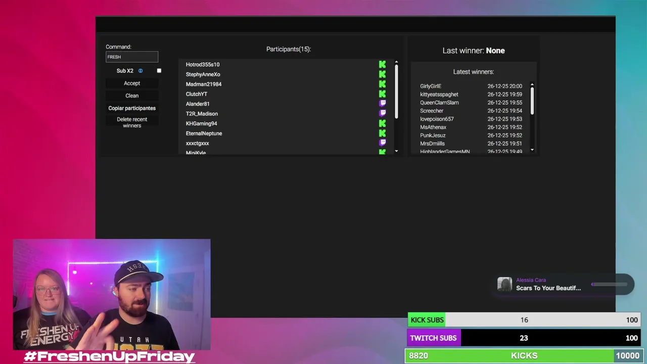The width and height of the screenshot is (647, 364).
Task: Click the Kick icon beside EternalNeptune
Action: point(382,133)
